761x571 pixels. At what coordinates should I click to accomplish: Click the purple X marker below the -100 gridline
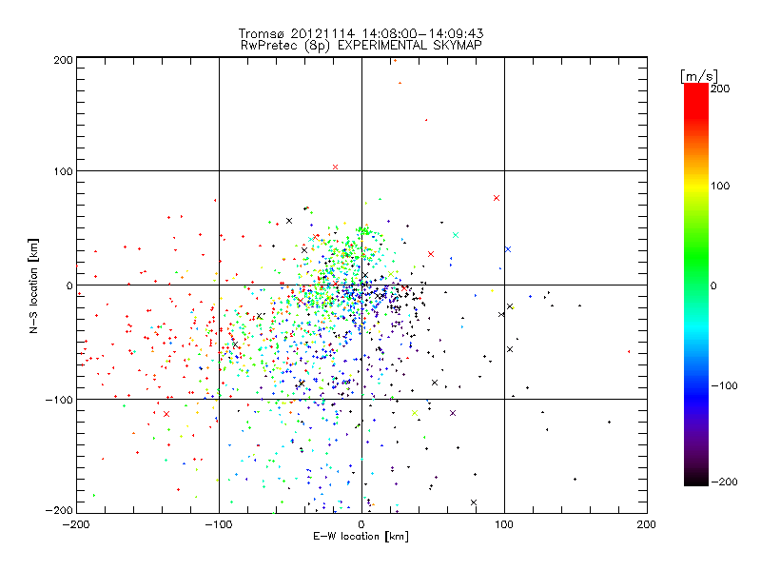pyautogui.click(x=453, y=413)
